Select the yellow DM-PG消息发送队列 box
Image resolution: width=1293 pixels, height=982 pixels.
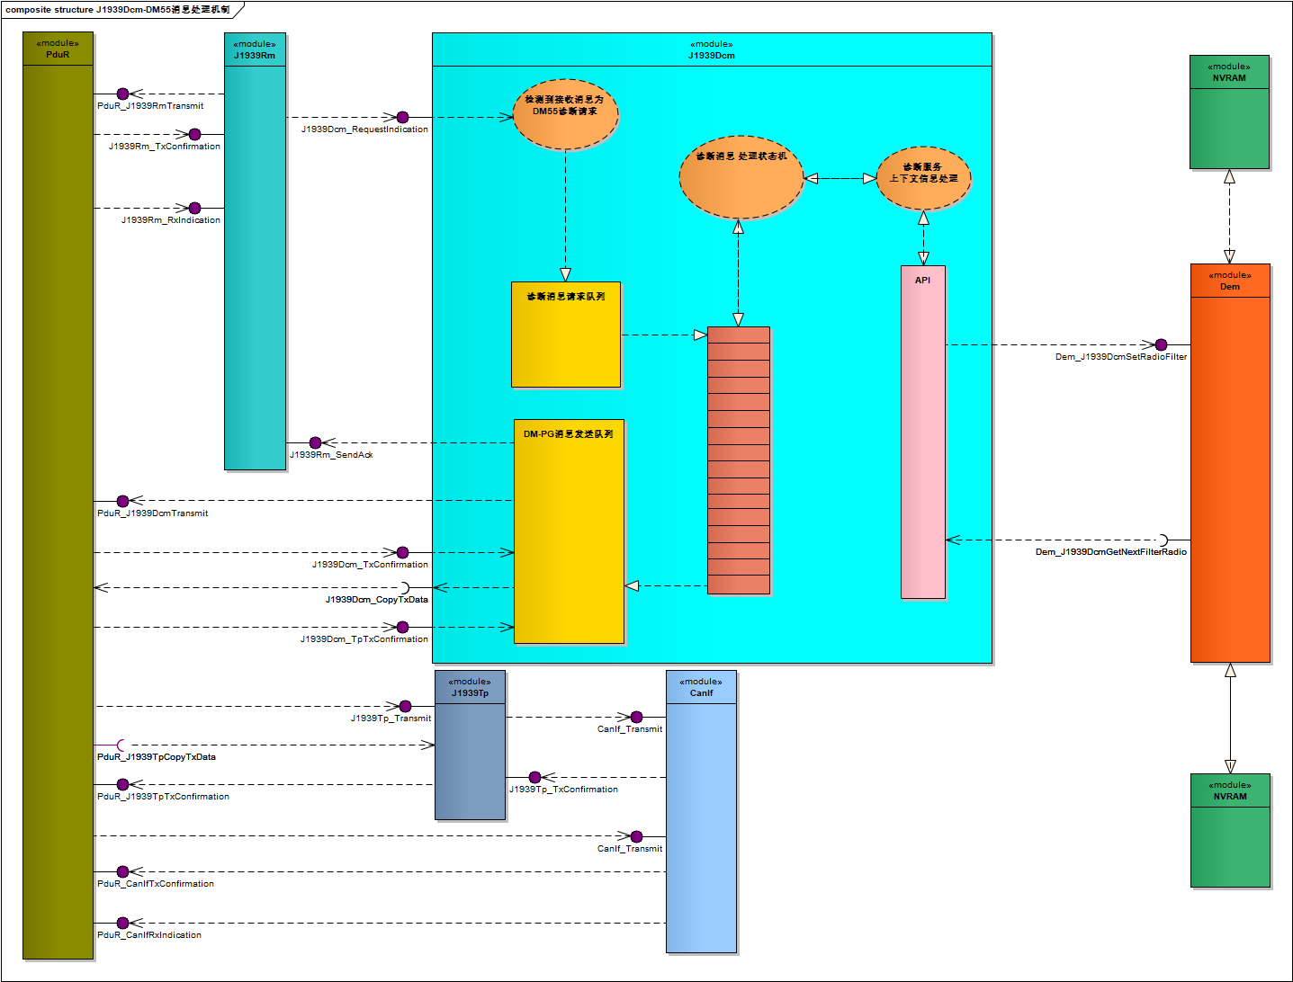[x=569, y=531]
